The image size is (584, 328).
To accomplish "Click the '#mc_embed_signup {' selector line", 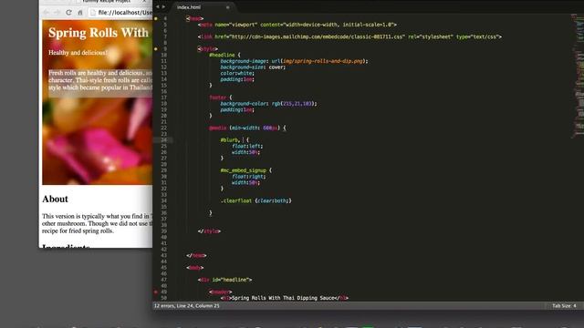I will tap(246, 170).
